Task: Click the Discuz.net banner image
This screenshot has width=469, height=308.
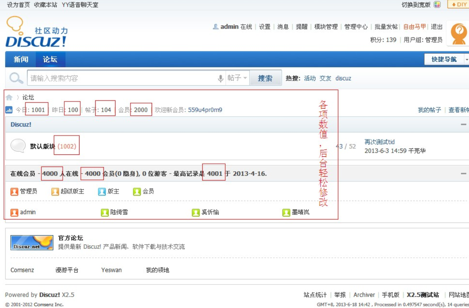Action: [32, 243]
